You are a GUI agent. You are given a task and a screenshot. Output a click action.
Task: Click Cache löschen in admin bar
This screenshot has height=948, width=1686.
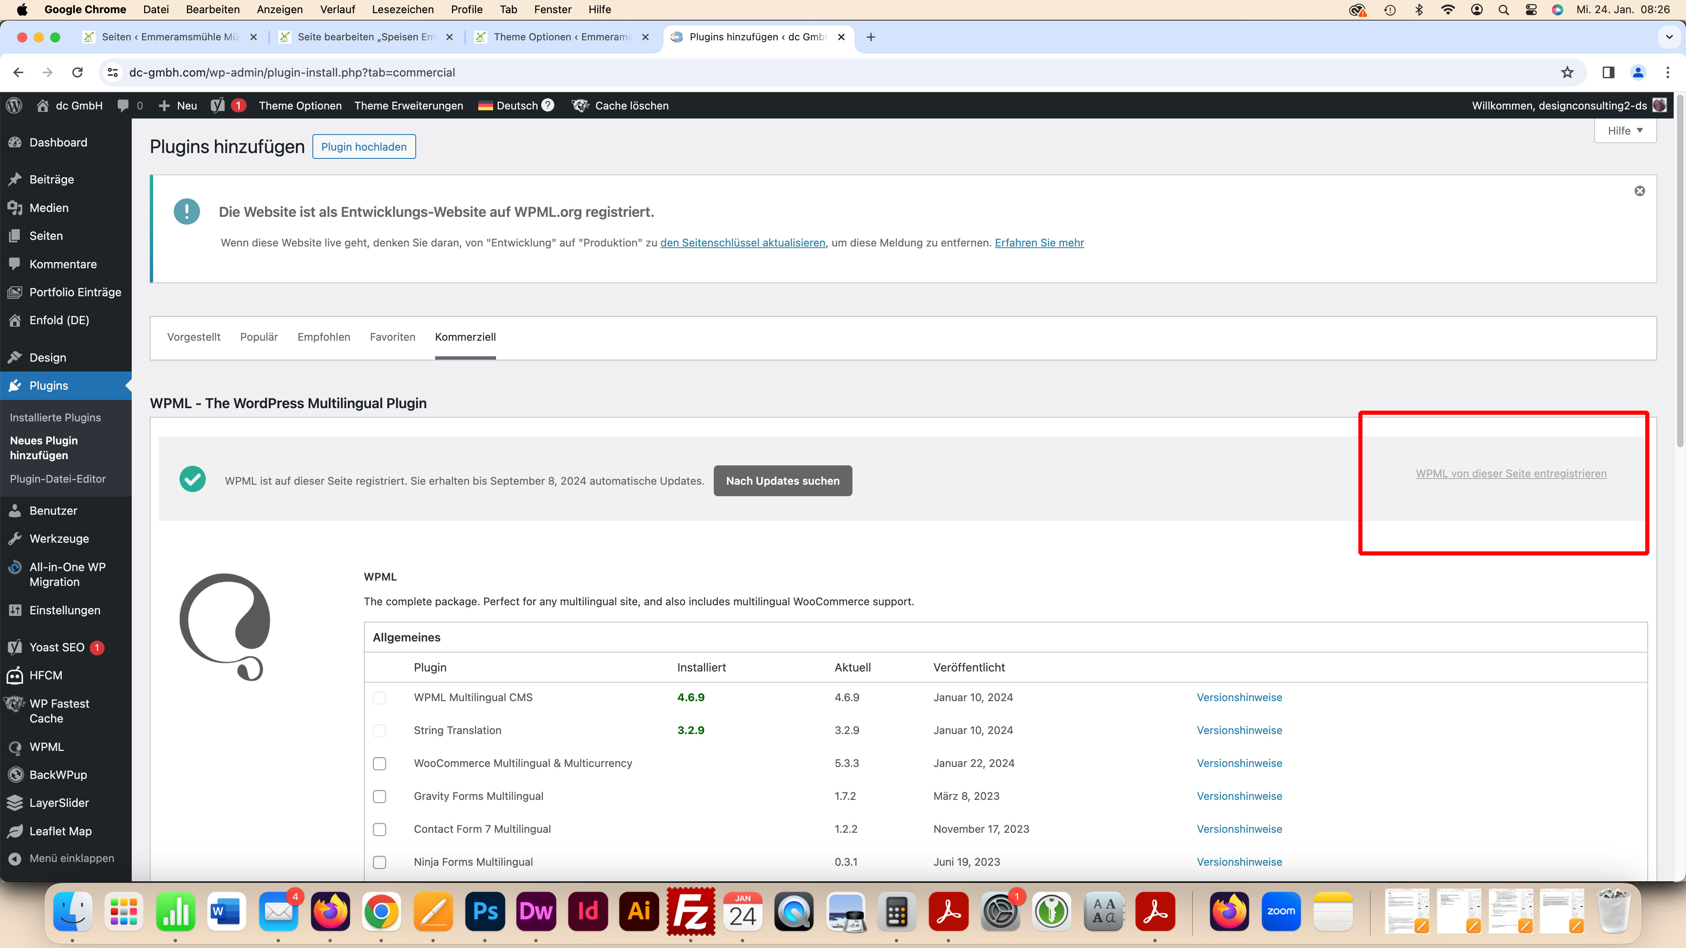pyautogui.click(x=620, y=105)
